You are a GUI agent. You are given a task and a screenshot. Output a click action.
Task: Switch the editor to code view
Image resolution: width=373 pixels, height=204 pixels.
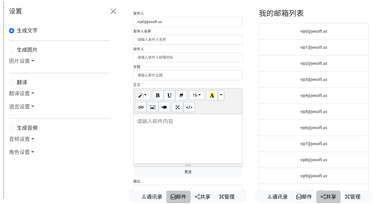point(189,107)
